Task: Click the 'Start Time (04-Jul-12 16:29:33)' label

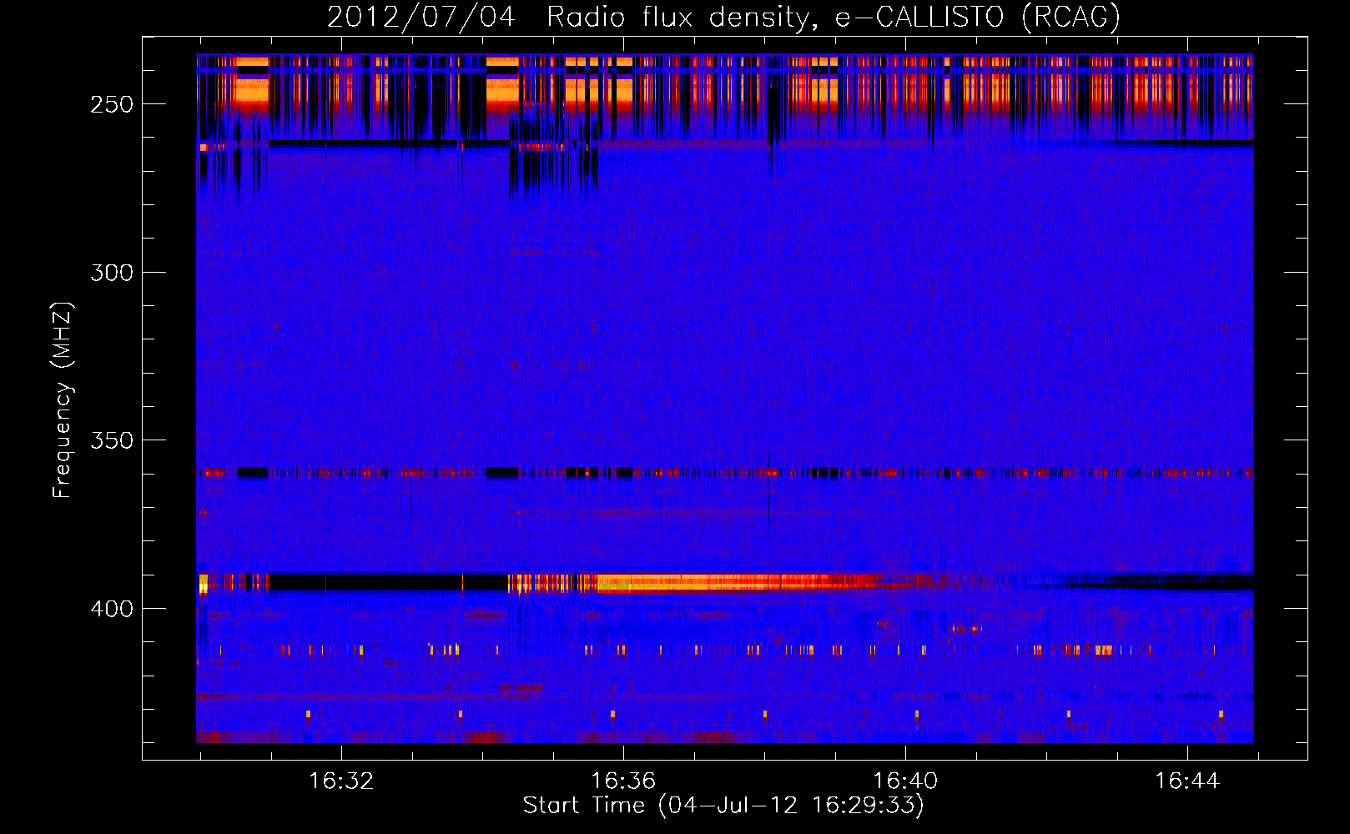Action: point(723,806)
